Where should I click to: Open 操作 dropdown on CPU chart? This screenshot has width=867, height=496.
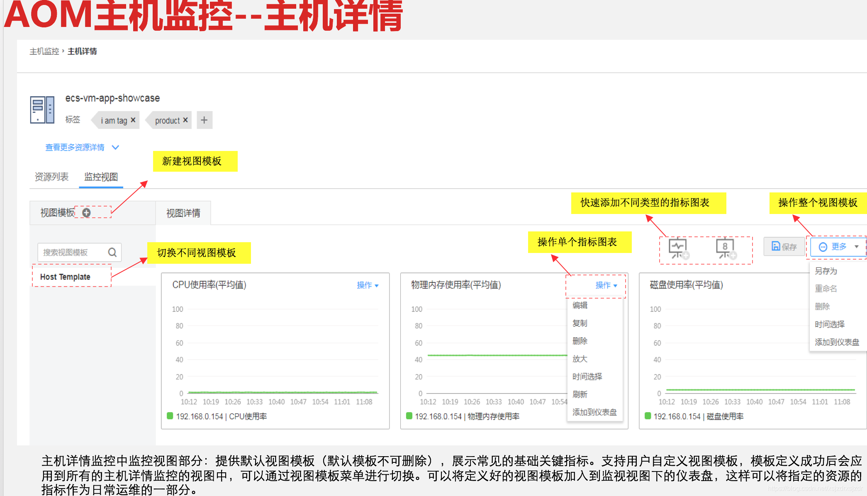(368, 285)
